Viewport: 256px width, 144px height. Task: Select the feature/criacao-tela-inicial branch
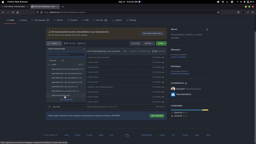coord(66,96)
